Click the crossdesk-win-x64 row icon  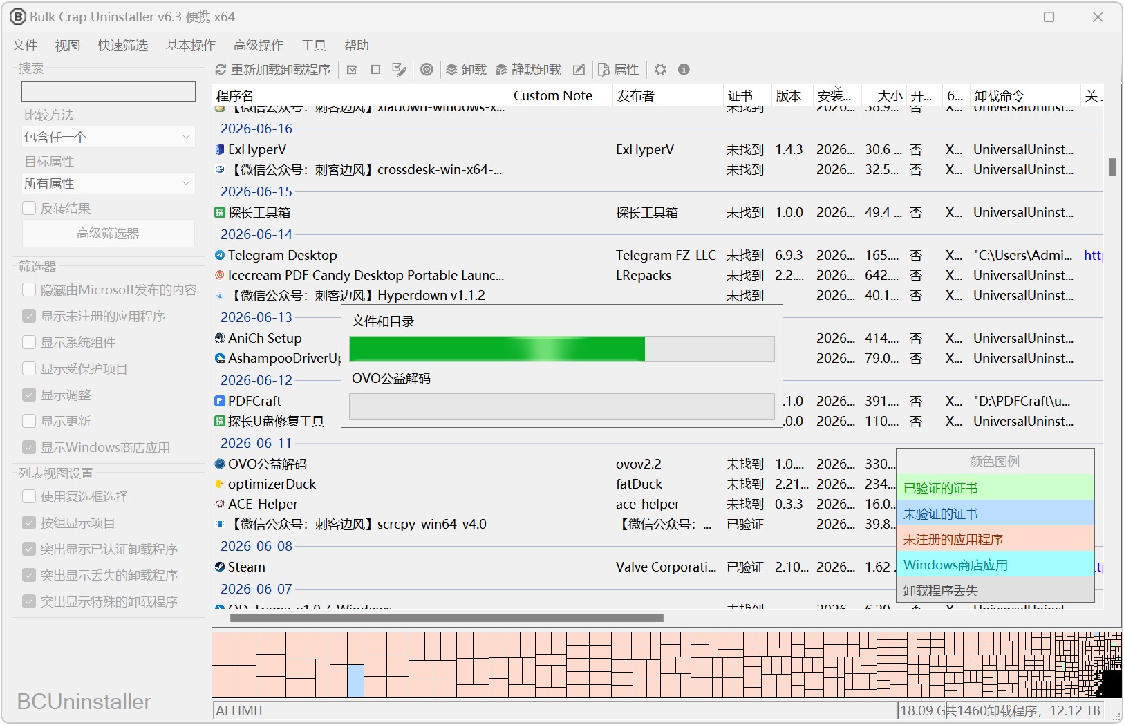coord(220,169)
